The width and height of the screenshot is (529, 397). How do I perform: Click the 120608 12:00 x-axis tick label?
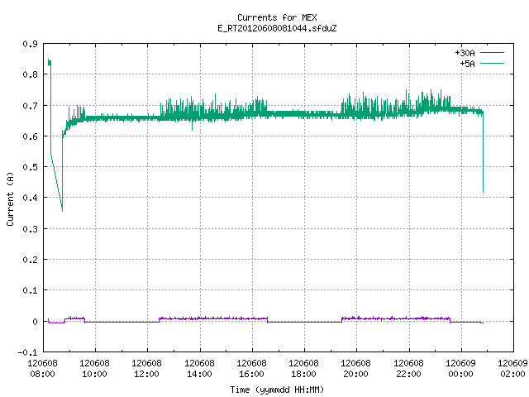[x=146, y=369]
